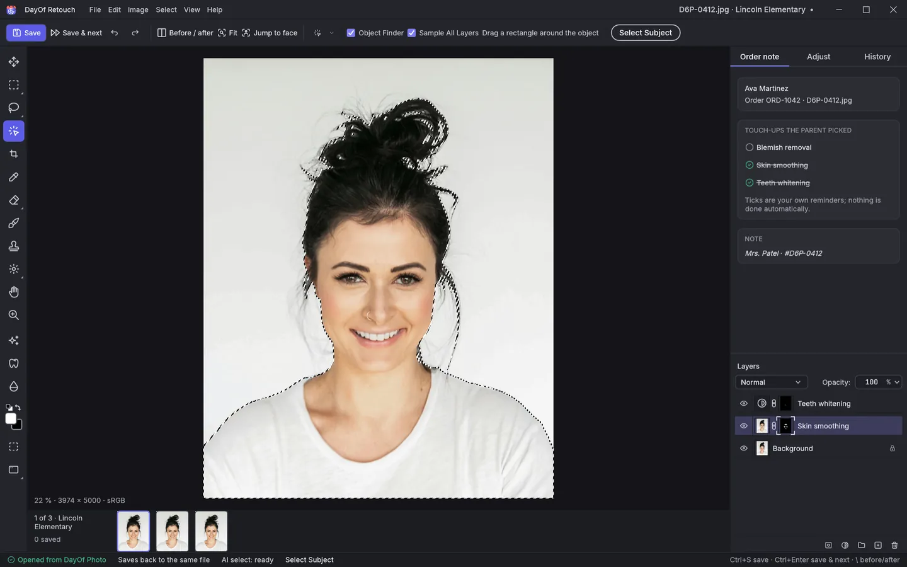The image size is (907, 567).
Task: Toggle Before / after view
Action: (x=185, y=33)
